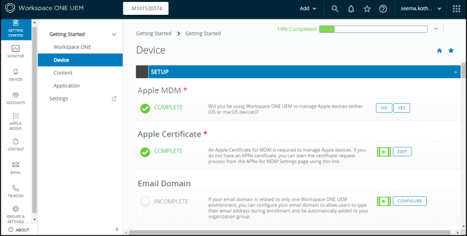
Task: Click the Apple MDM heading
Action: point(159,90)
